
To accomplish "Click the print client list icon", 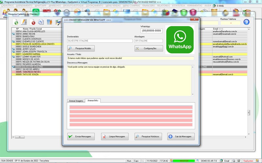I will pyautogui.click(x=41, y=22).
